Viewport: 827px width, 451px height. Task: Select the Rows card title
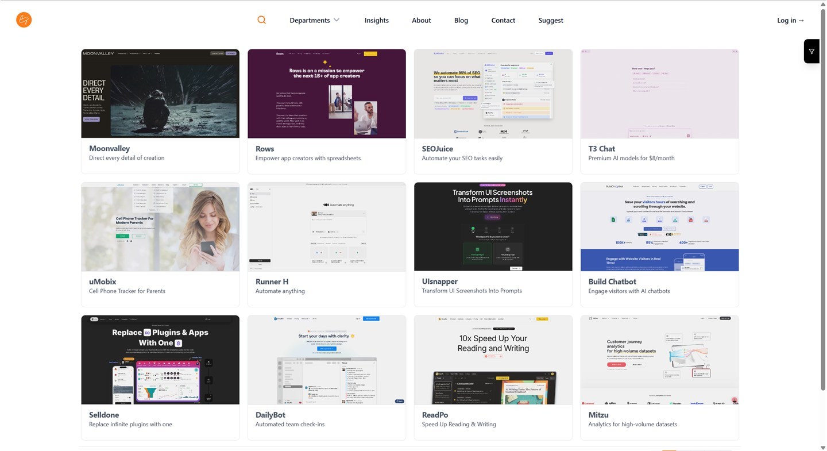(265, 148)
